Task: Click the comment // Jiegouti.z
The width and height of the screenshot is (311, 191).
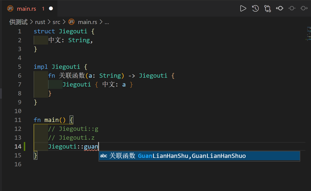Action: (71, 138)
